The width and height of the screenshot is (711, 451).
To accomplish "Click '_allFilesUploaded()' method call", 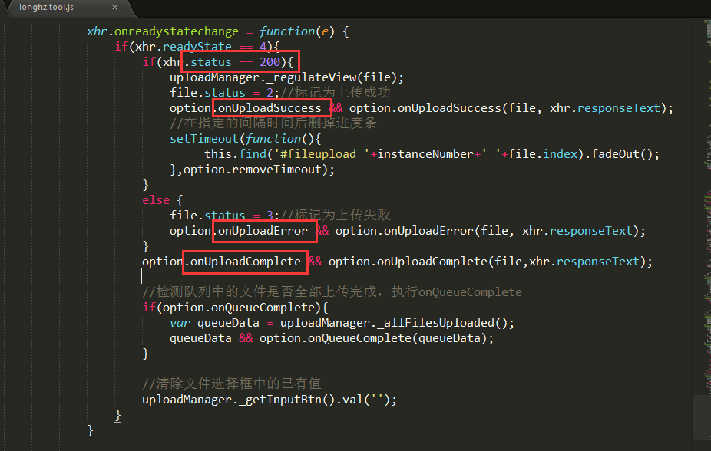I will (442, 323).
